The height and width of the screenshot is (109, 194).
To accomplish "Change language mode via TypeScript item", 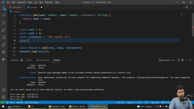I will point(155,102).
